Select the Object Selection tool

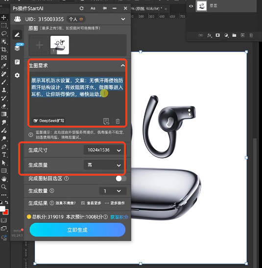[4, 42]
